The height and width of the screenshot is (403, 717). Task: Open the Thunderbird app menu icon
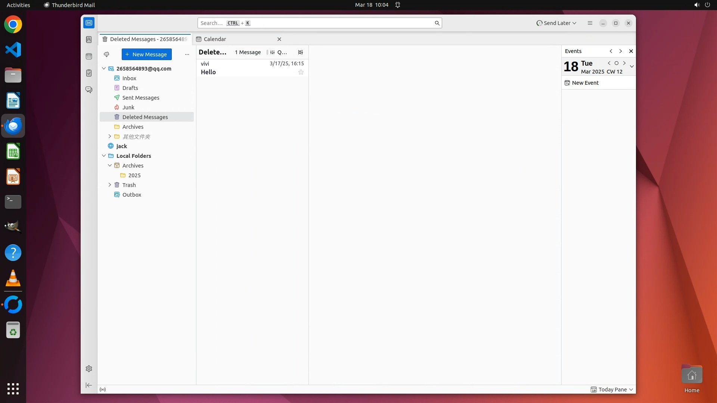(x=590, y=23)
